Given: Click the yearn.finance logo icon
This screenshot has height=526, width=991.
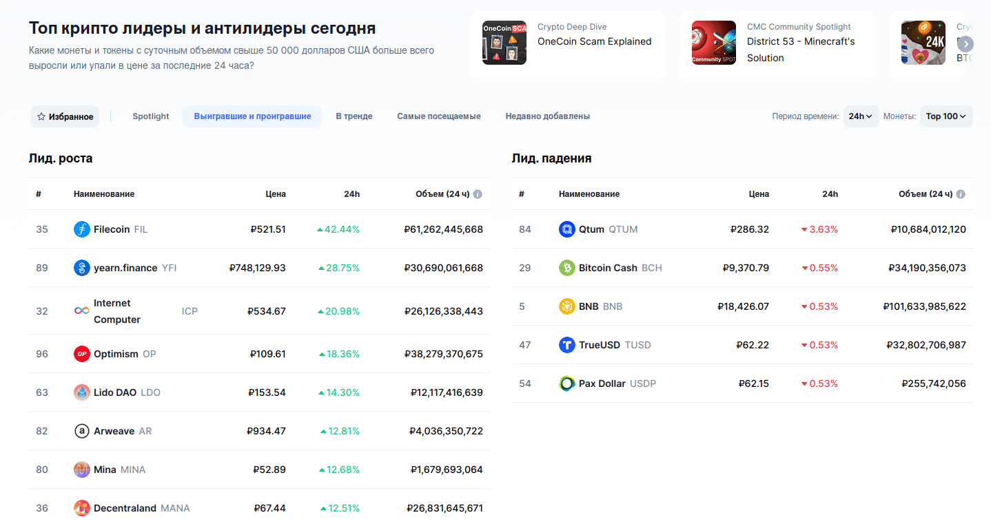Looking at the screenshot, I should point(82,268).
